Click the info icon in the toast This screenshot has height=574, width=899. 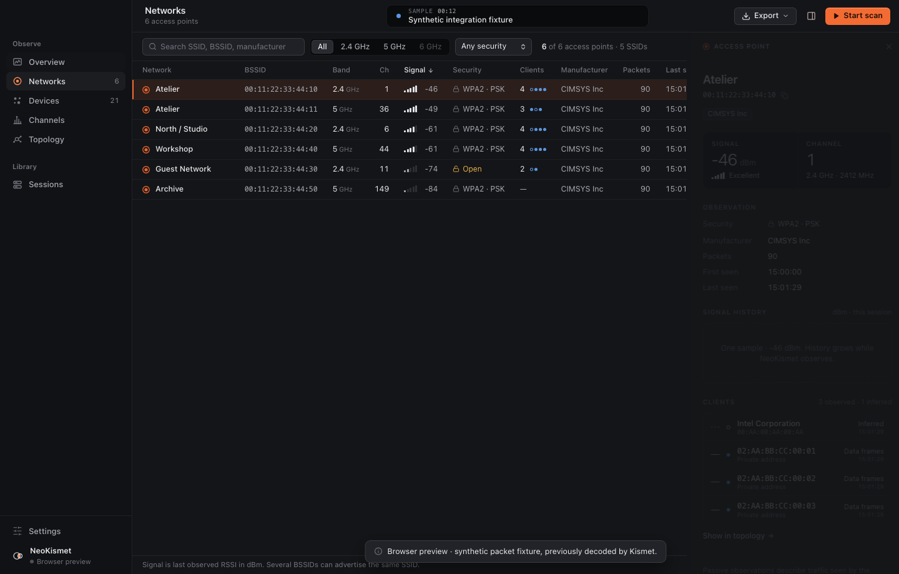pos(378,551)
